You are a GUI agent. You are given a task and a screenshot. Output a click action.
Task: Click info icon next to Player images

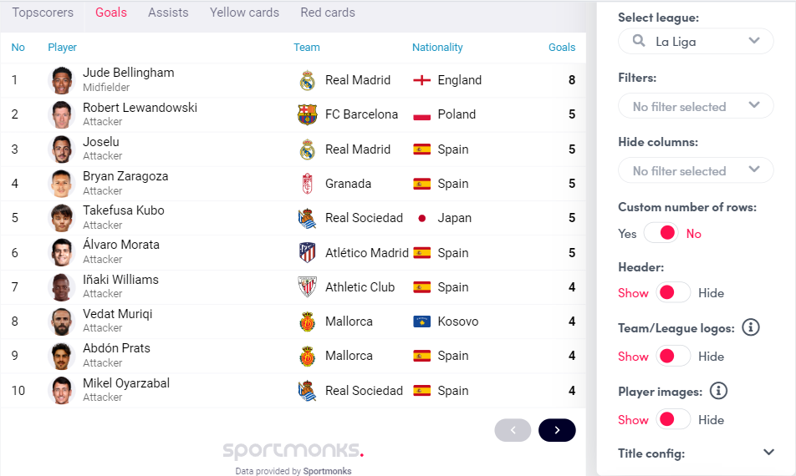click(719, 391)
